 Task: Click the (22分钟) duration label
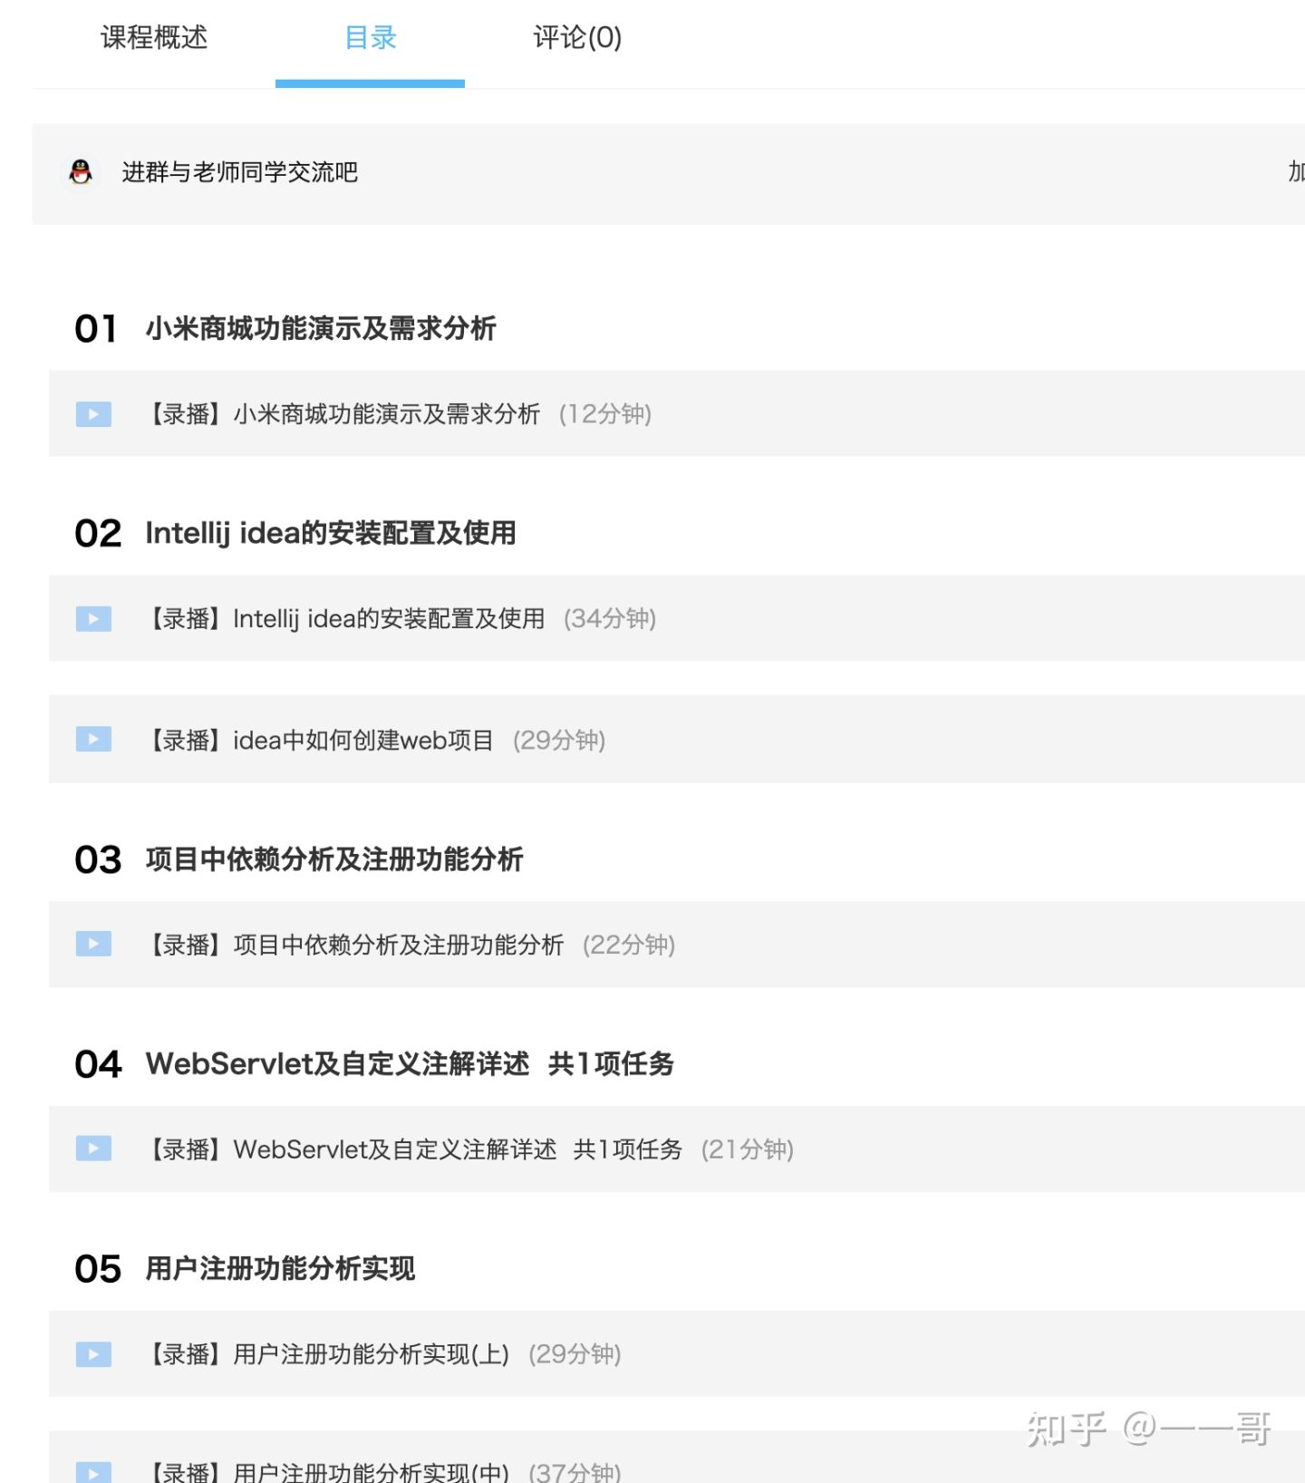629,945
